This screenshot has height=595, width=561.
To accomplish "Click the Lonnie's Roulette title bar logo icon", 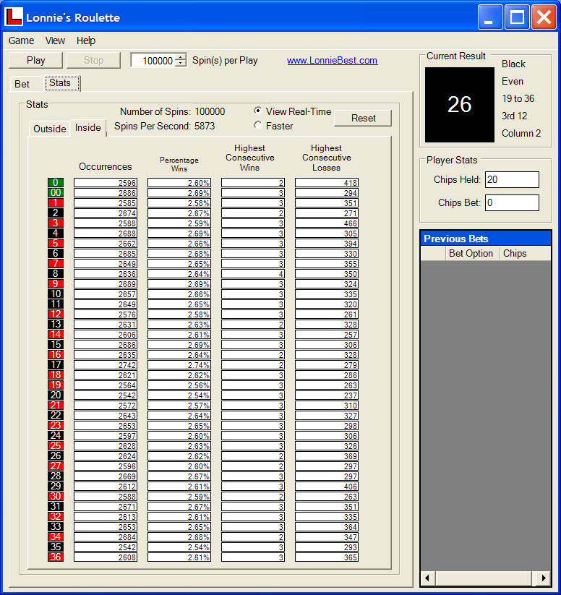I will tap(14, 17).
